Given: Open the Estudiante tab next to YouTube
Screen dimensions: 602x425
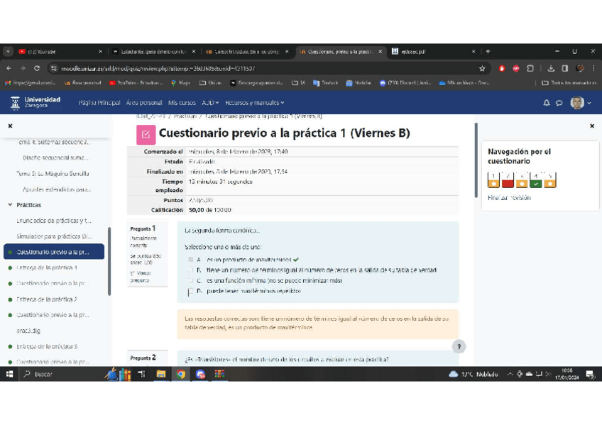Looking at the screenshot, I should coord(153,51).
